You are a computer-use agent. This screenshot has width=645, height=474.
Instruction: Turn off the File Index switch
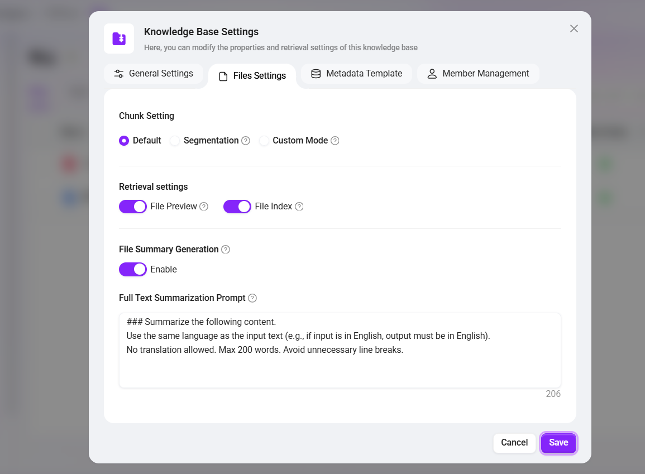237,207
